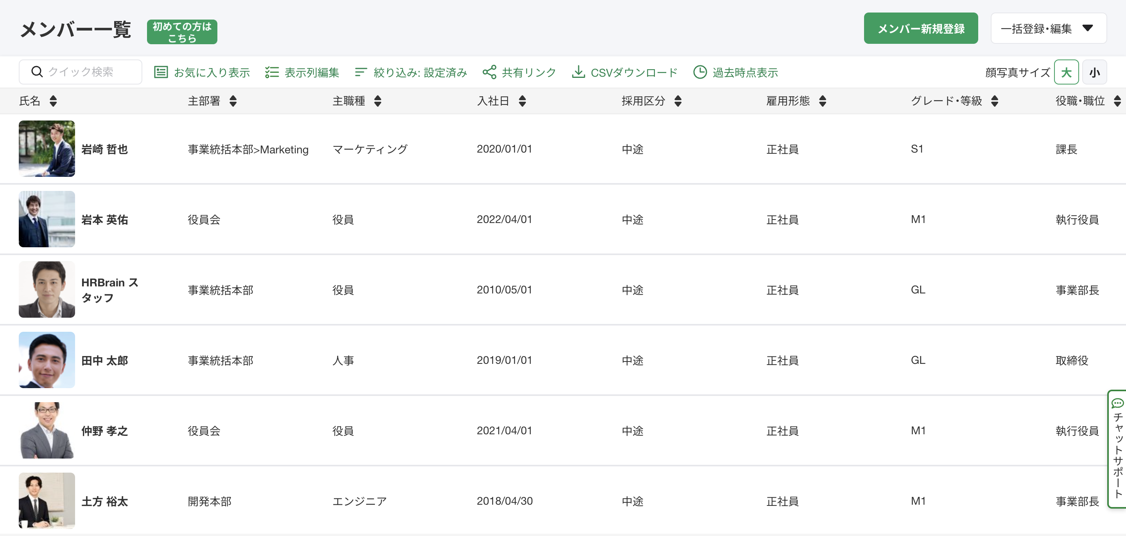This screenshot has height=536, width=1126.
Task: Click the CSVダウンロード download arrow icon
Action: [578, 72]
